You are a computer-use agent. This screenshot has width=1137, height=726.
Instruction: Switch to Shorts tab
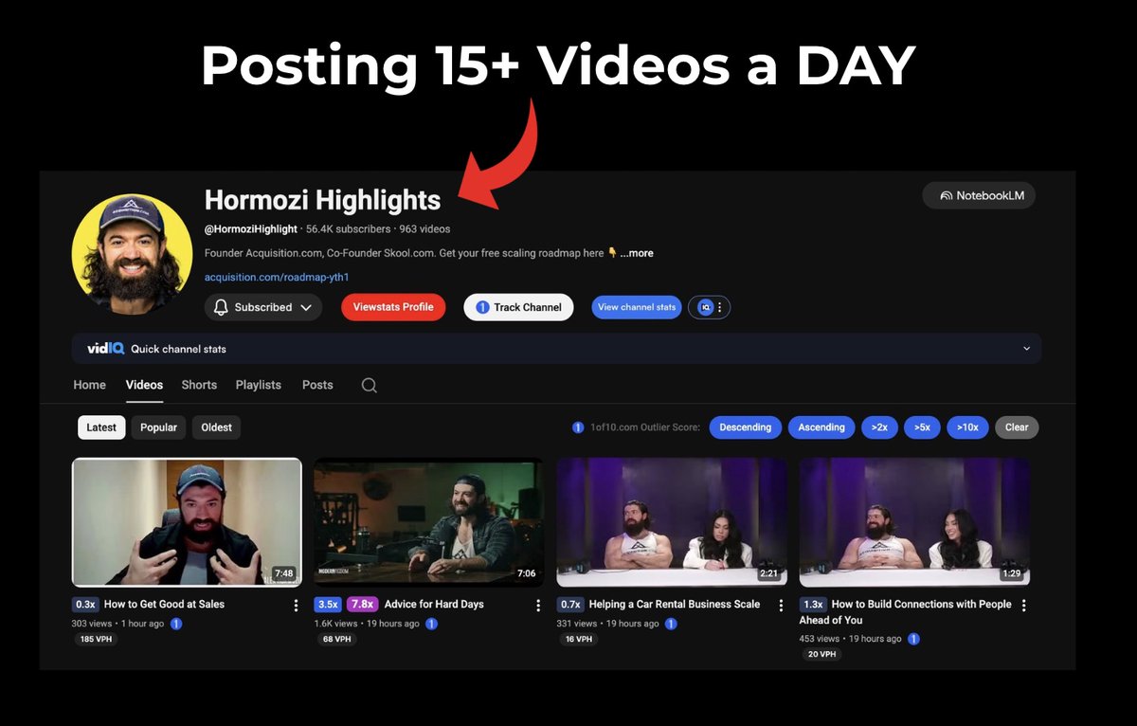click(x=199, y=385)
